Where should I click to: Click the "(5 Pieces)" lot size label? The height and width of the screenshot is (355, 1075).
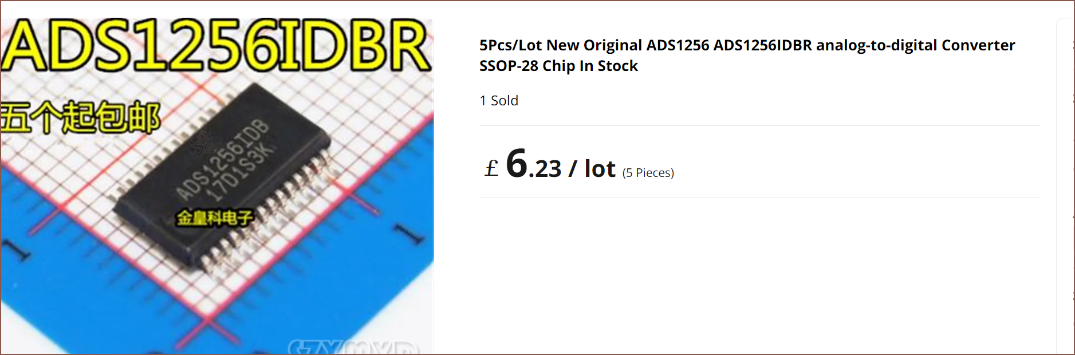coord(648,173)
